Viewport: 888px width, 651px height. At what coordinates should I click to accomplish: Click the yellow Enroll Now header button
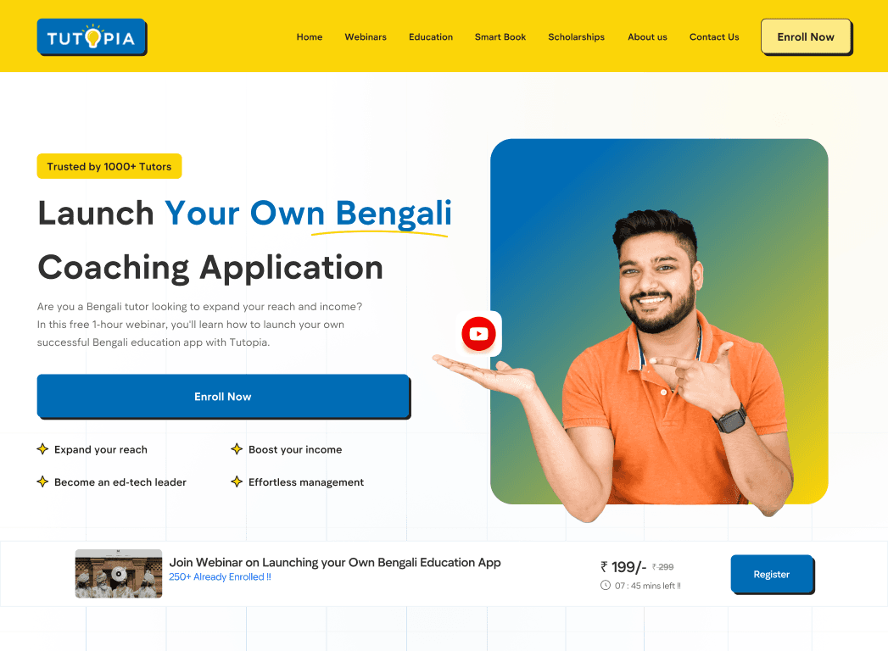click(x=807, y=36)
